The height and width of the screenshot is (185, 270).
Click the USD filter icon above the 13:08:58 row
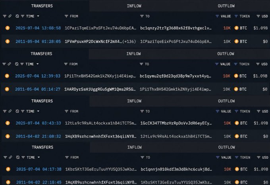[x=258, y=16]
